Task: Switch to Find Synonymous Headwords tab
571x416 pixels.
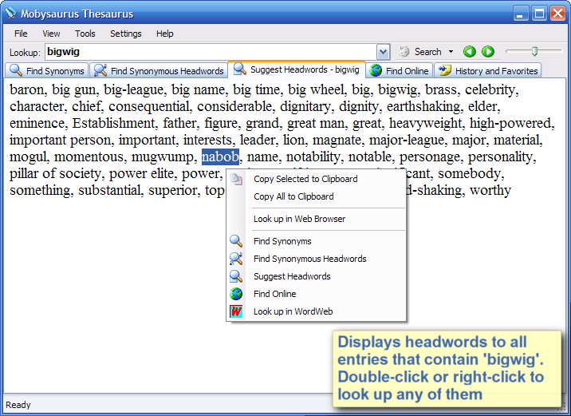Action: click(x=159, y=70)
